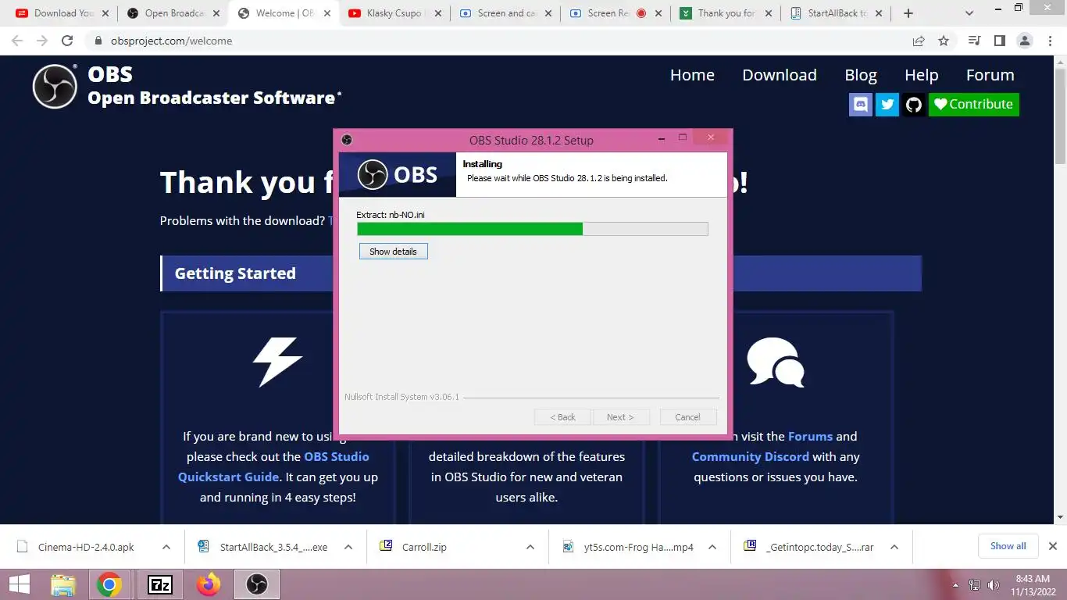Click Cancel in the OBS installer
Viewport: 1067px width, 600px height.
[x=687, y=417]
